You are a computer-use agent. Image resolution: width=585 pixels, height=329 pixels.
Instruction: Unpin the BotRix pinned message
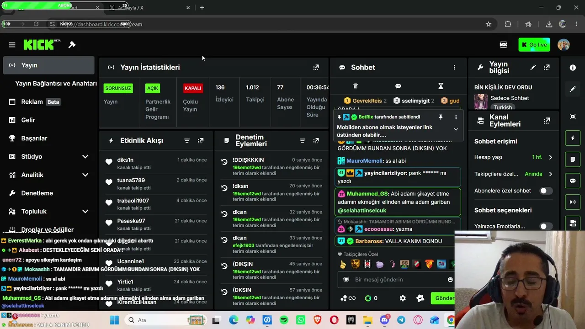pyautogui.click(x=441, y=117)
